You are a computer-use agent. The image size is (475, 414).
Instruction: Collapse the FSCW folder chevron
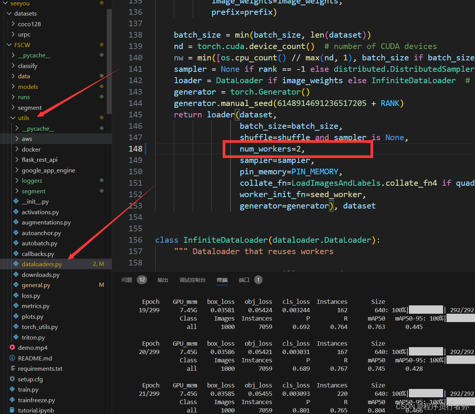pyautogui.click(x=9, y=45)
